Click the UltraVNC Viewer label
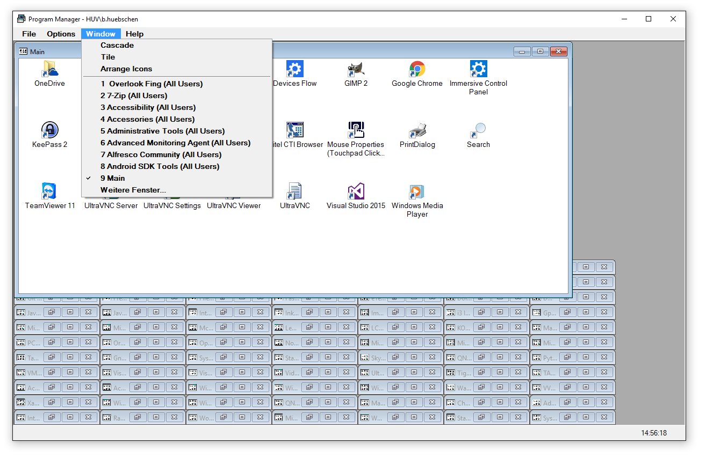This screenshot has width=706, height=458. pyautogui.click(x=234, y=205)
